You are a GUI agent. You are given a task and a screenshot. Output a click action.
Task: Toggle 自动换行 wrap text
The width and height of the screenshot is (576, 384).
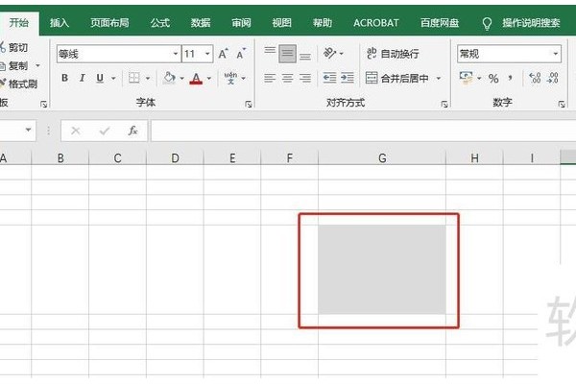pyautogui.click(x=393, y=54)
